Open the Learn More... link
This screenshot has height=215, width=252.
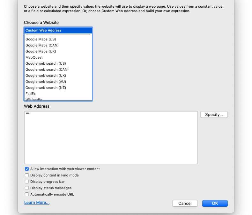[x=37, y=203]
